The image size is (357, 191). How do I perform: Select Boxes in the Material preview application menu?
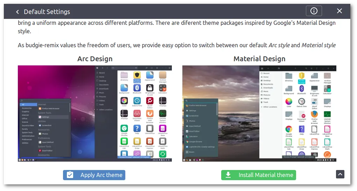coord(192,152)
